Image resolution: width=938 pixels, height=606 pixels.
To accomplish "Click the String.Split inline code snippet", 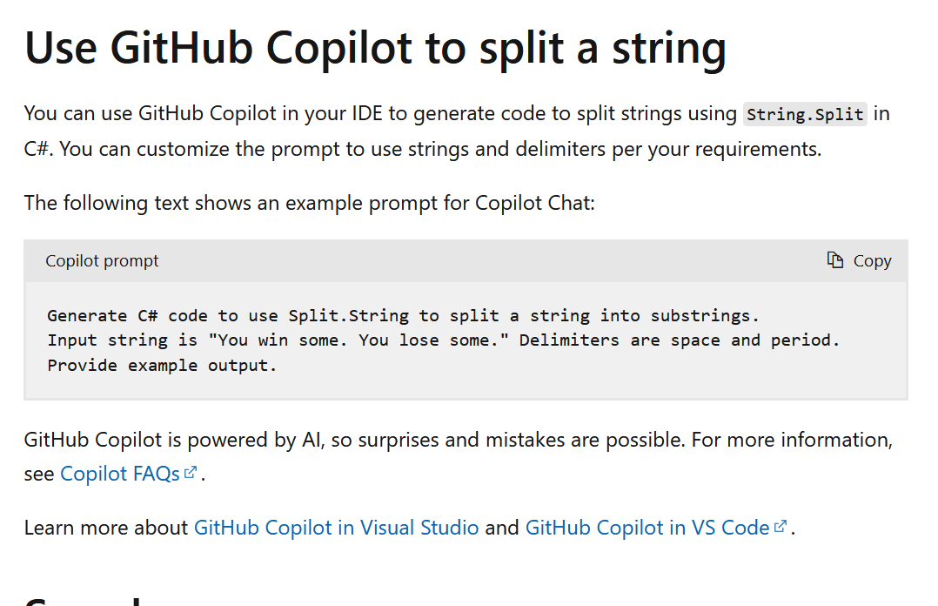I will pyautogui.click(x=805, y=115).
